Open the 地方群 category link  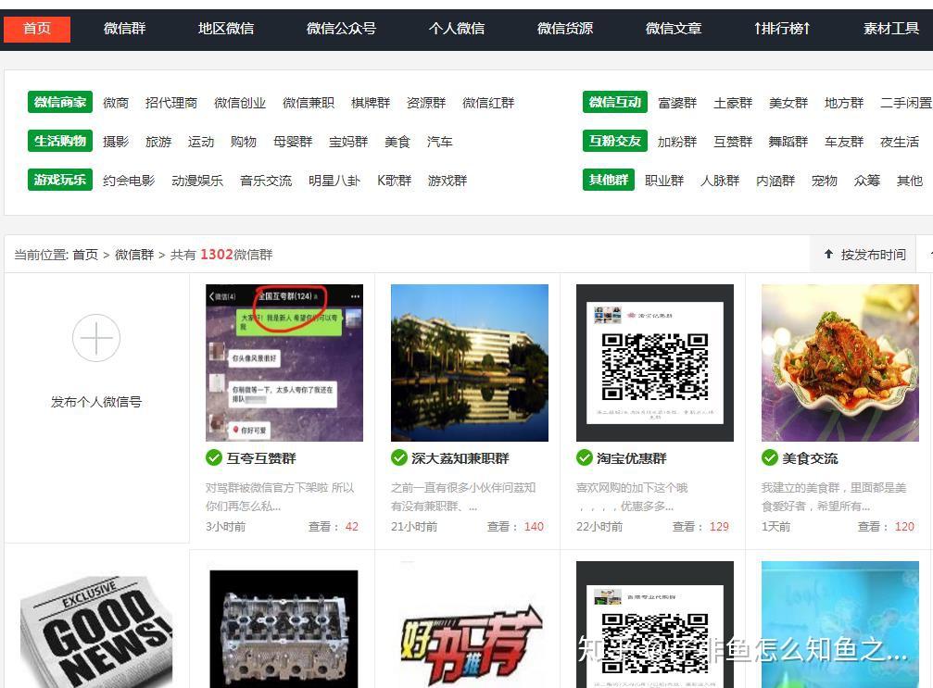point(844,103)
